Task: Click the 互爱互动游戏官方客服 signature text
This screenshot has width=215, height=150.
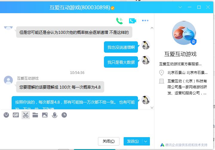Action: click(180, 64)
